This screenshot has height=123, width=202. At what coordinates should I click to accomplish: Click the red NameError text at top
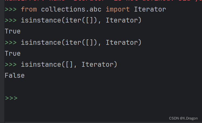click(x=103, y=1)
